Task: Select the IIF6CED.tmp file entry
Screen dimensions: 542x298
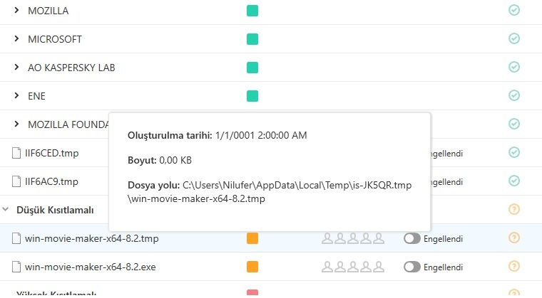Action: pyautogui.click(x=51, y=153)
